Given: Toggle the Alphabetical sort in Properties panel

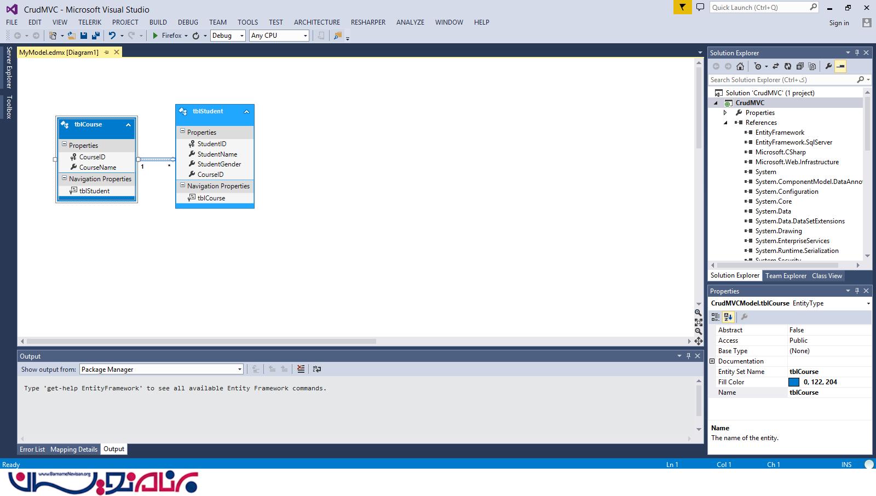Looking at the screenshot, I should click(728, 316).
